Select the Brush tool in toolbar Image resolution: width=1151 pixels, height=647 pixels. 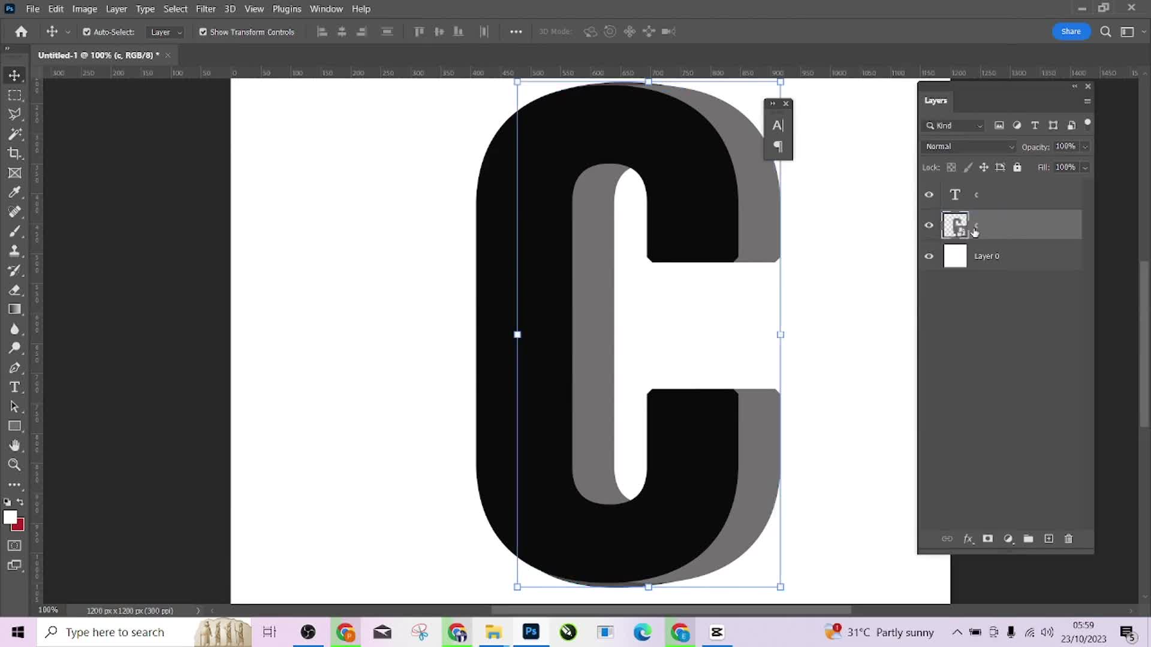click(15, 231)
